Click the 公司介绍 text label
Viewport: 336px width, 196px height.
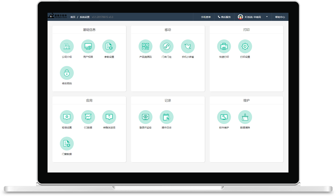(66, 57)
